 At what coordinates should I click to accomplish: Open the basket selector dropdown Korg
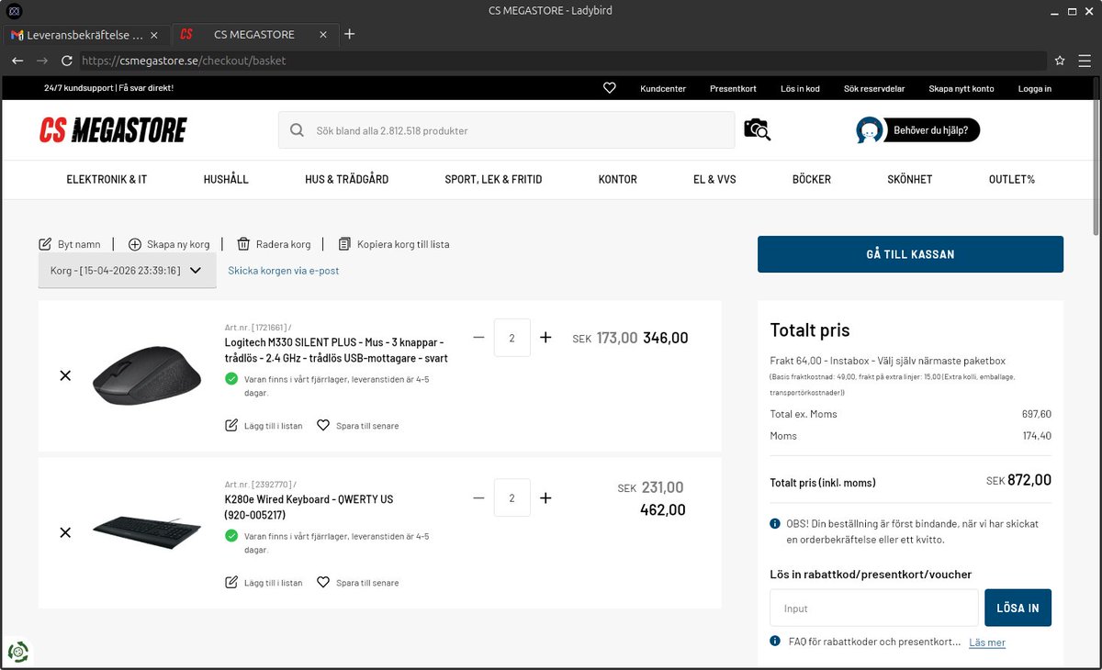pyautogui.click(x=128, y=271)
